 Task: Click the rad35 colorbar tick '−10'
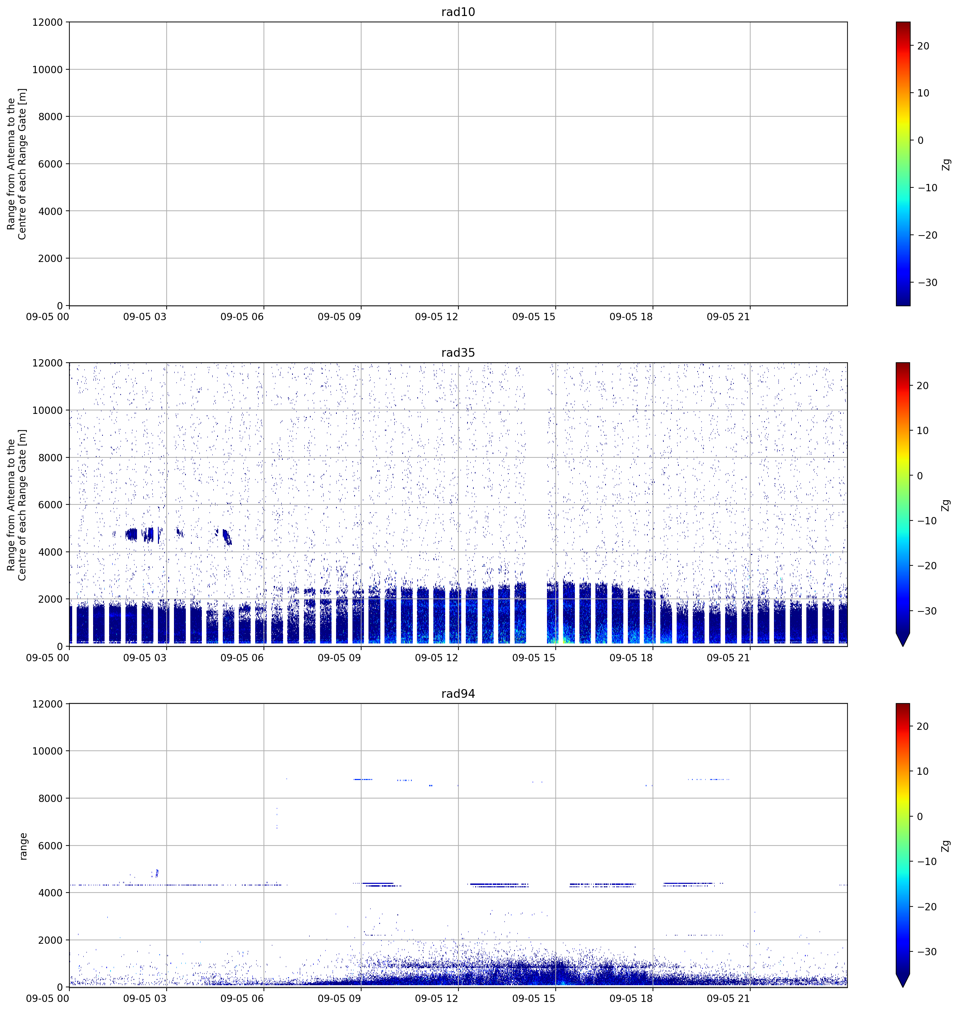pyautogui.click(x=927, y=520)
